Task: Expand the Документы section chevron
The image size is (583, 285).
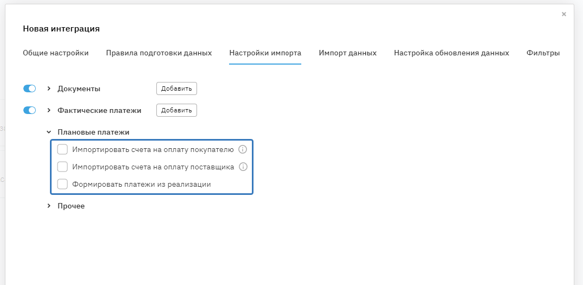Action: point(49,88)
